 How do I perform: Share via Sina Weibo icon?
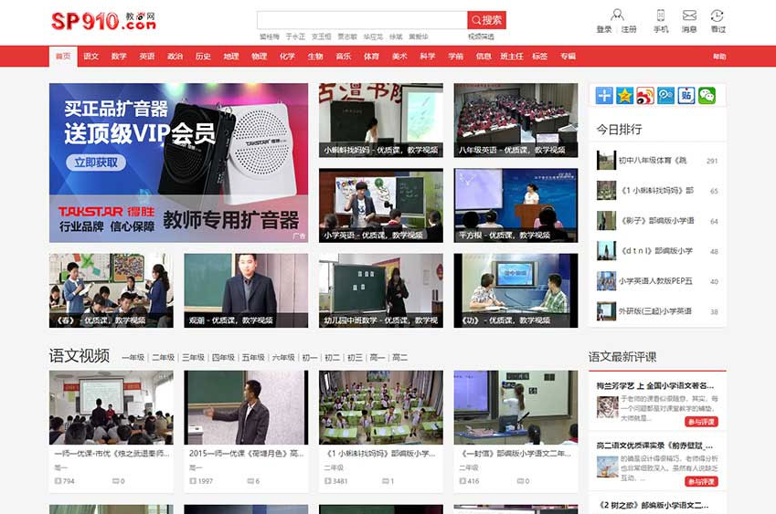(645, 96)
